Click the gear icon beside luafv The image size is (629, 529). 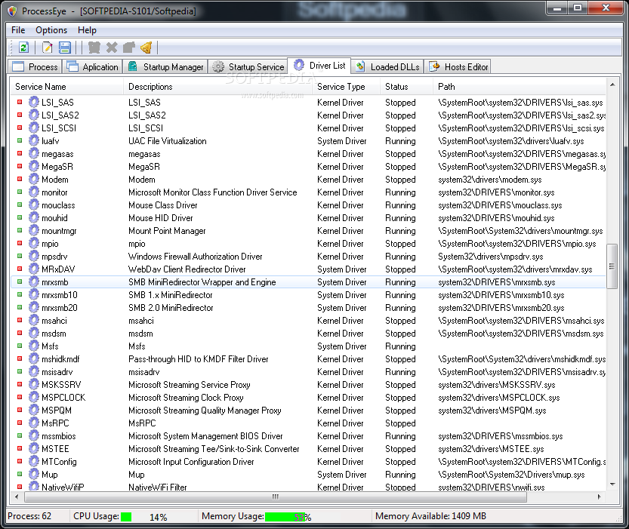click(x=34, y=140)
